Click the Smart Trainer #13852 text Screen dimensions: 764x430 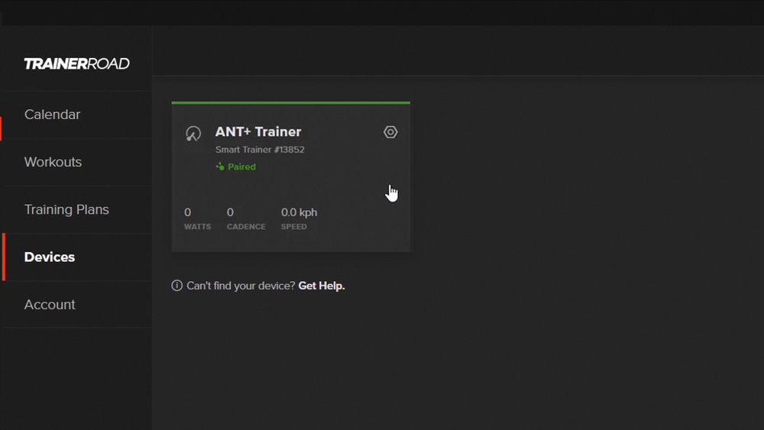pos(260,150)
